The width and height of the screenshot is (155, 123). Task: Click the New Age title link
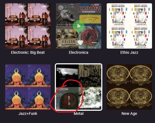129,113
